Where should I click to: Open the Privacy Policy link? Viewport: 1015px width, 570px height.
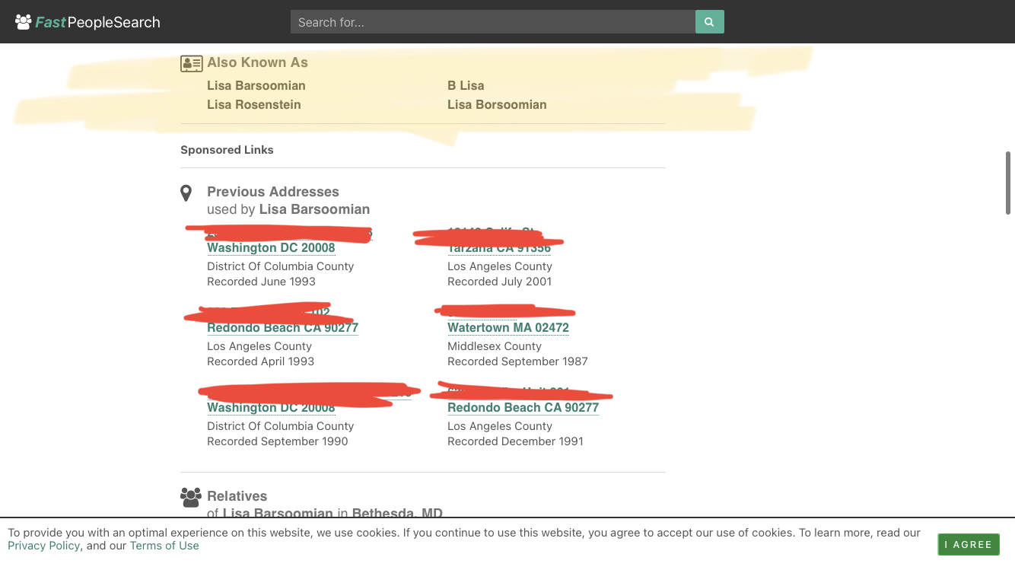[44, 546]
